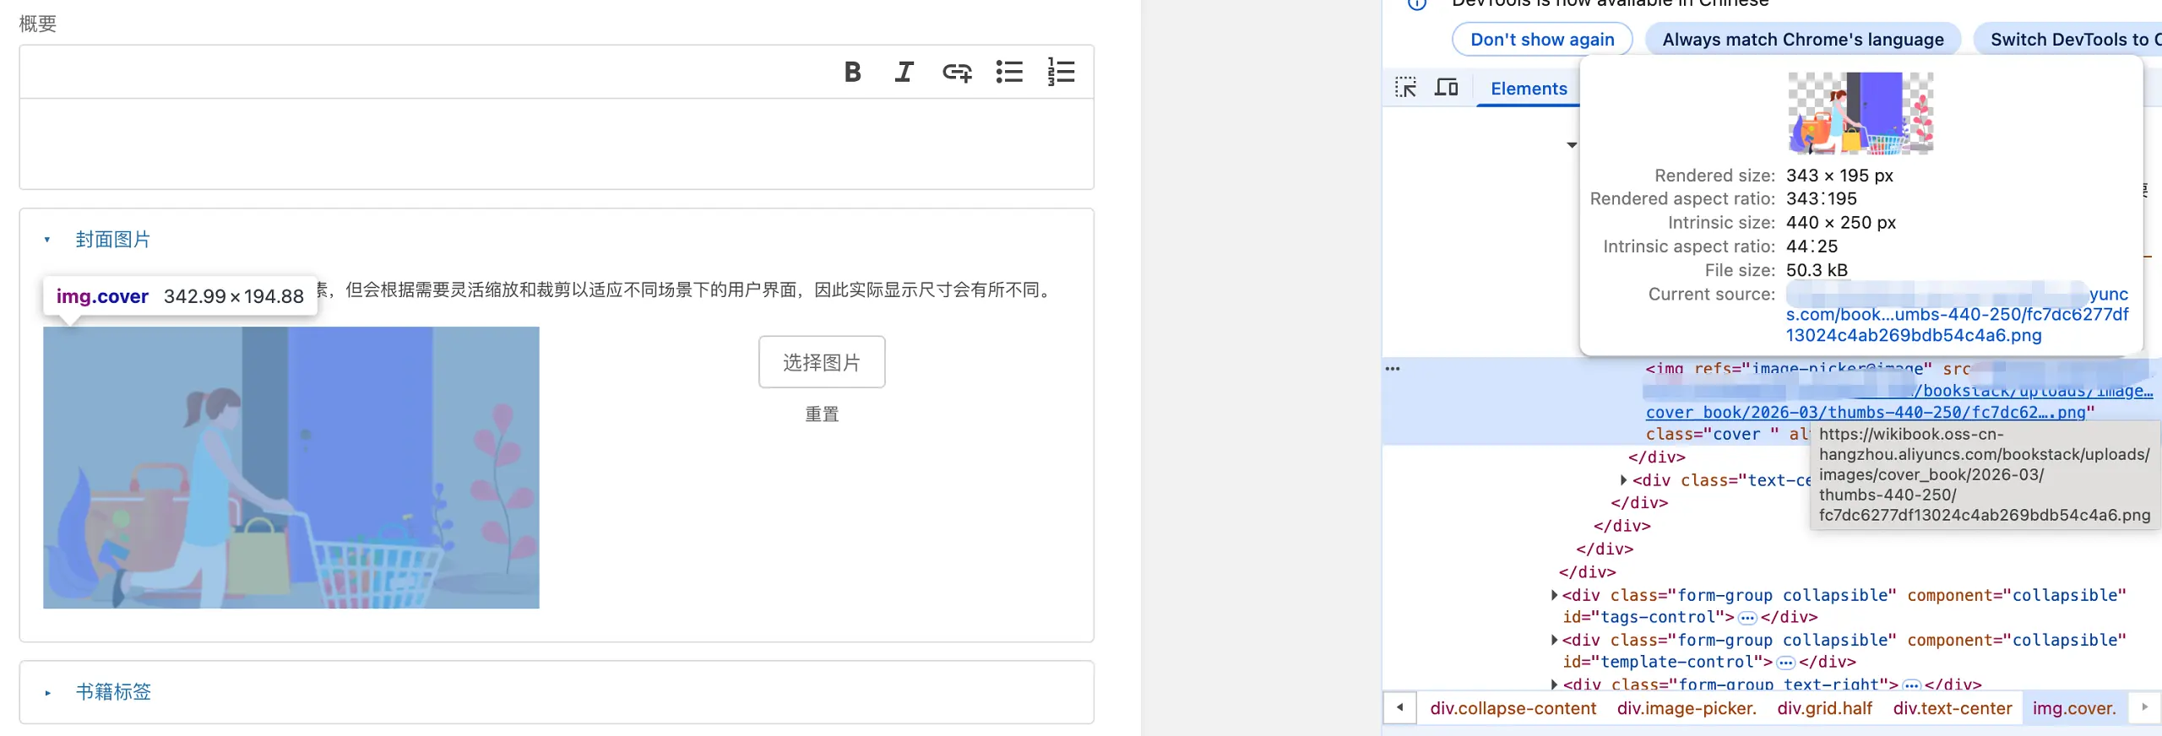Apply italic formatting in the editor
Image resolution: width=2162 pixels, height=736 pixels.
[x=904, y=73]
